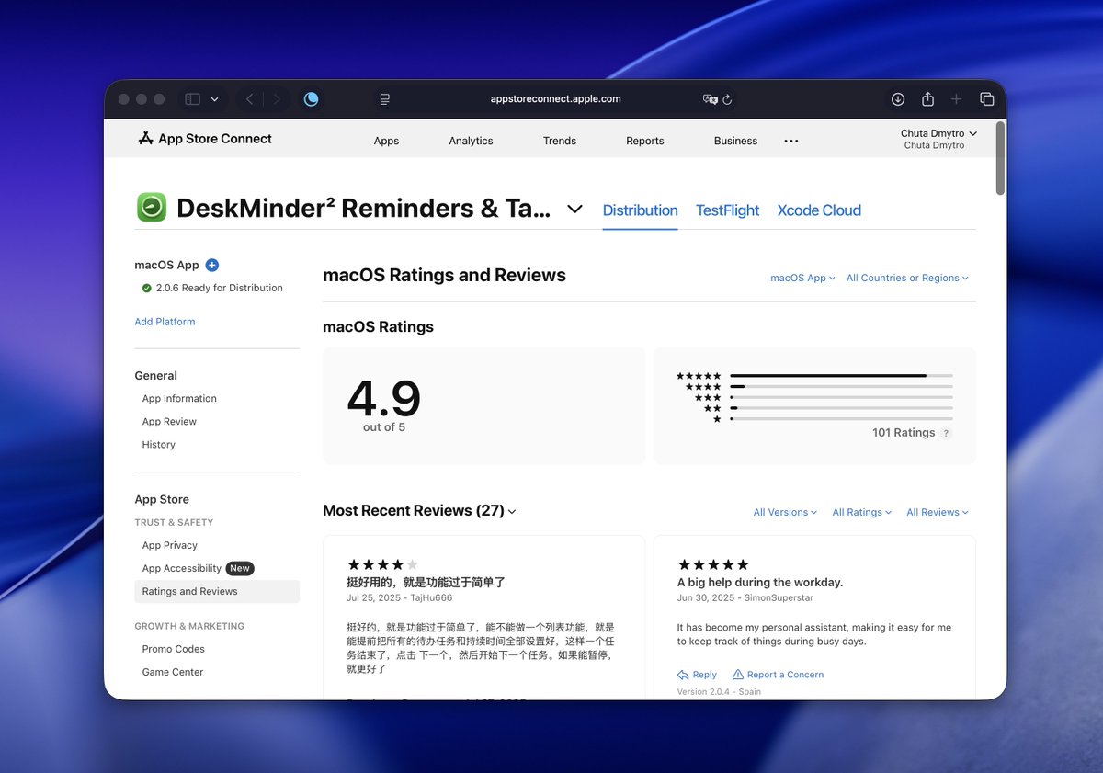Click the reload icon in the address bar

pos(725,98)
